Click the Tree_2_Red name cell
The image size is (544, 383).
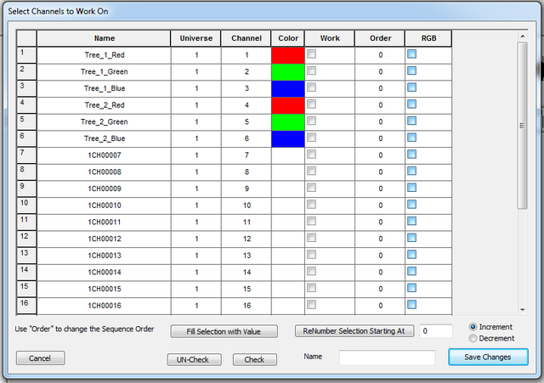pyautogui.click(x=104, y=105)
